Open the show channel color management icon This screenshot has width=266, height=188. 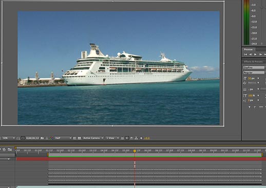pos(51,138)
